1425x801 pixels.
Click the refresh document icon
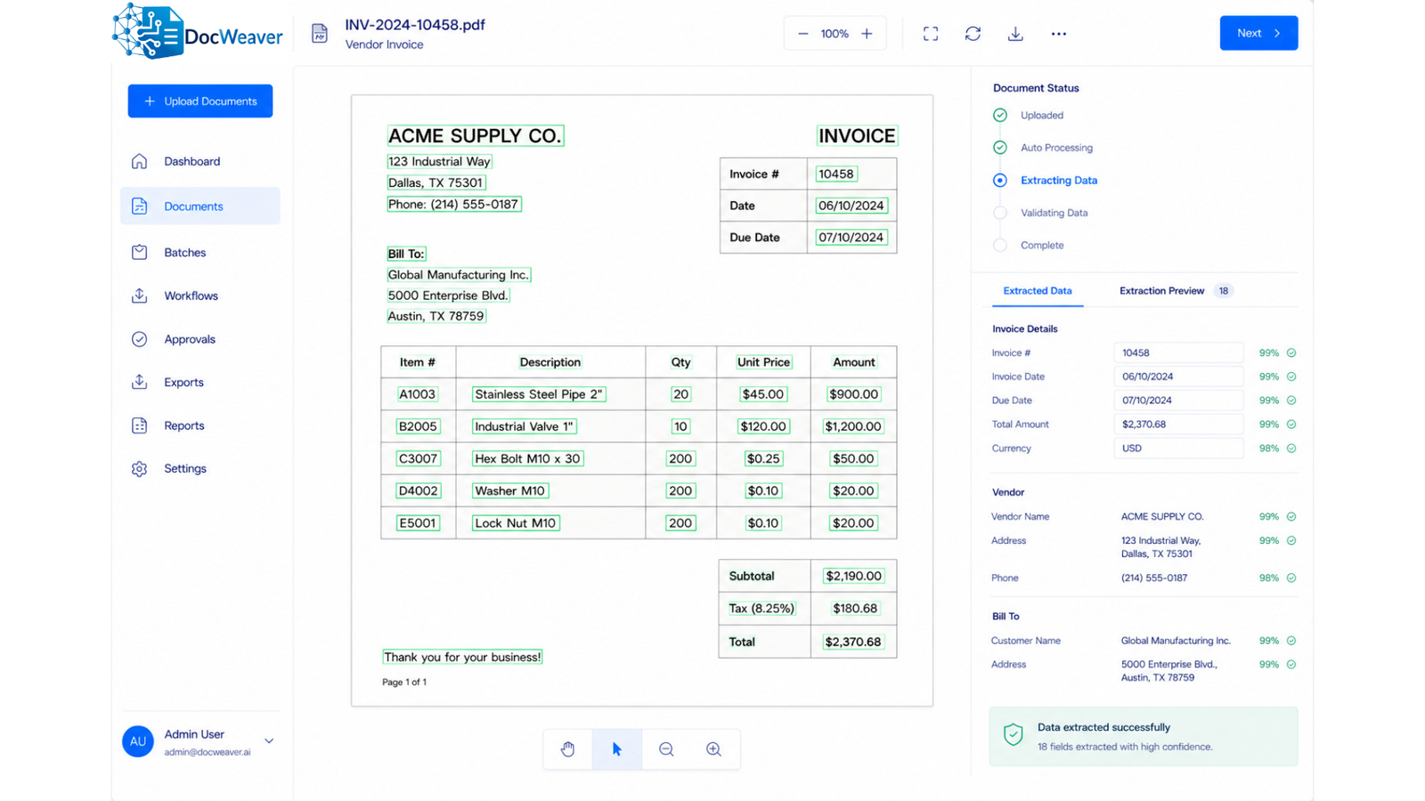[973, 34]
